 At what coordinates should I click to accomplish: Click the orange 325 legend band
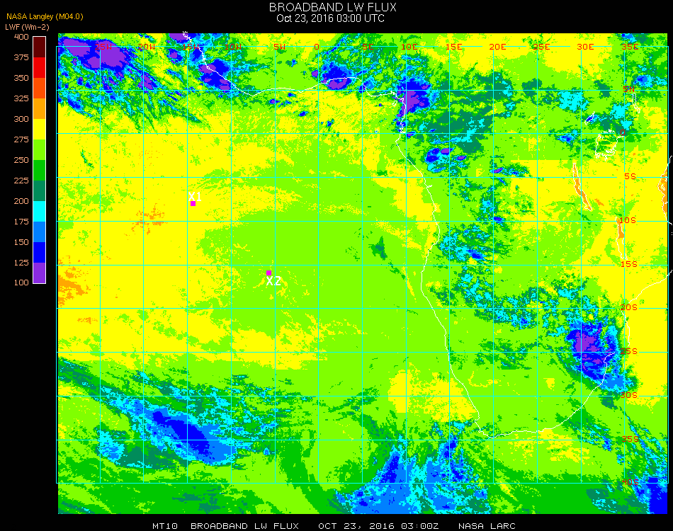(x=40, y=108)
